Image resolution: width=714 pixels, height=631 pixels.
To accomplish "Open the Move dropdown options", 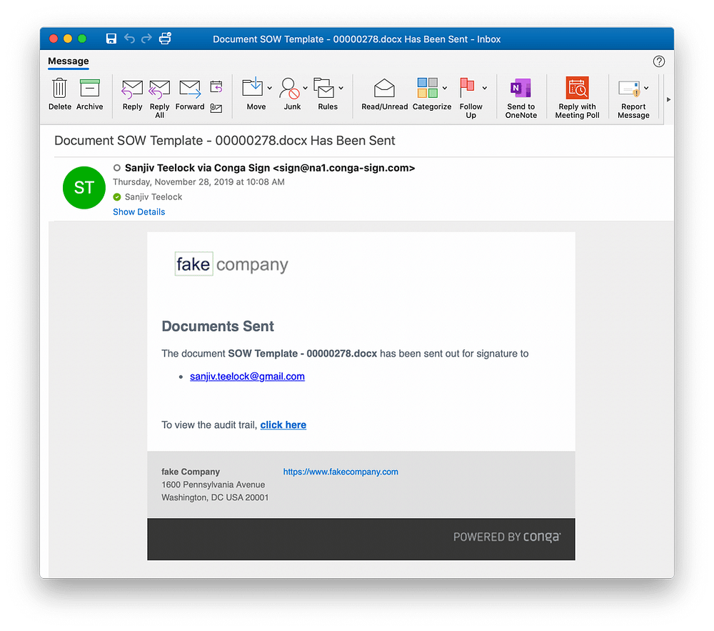I will pyautogui.click(x=268, y=89).
